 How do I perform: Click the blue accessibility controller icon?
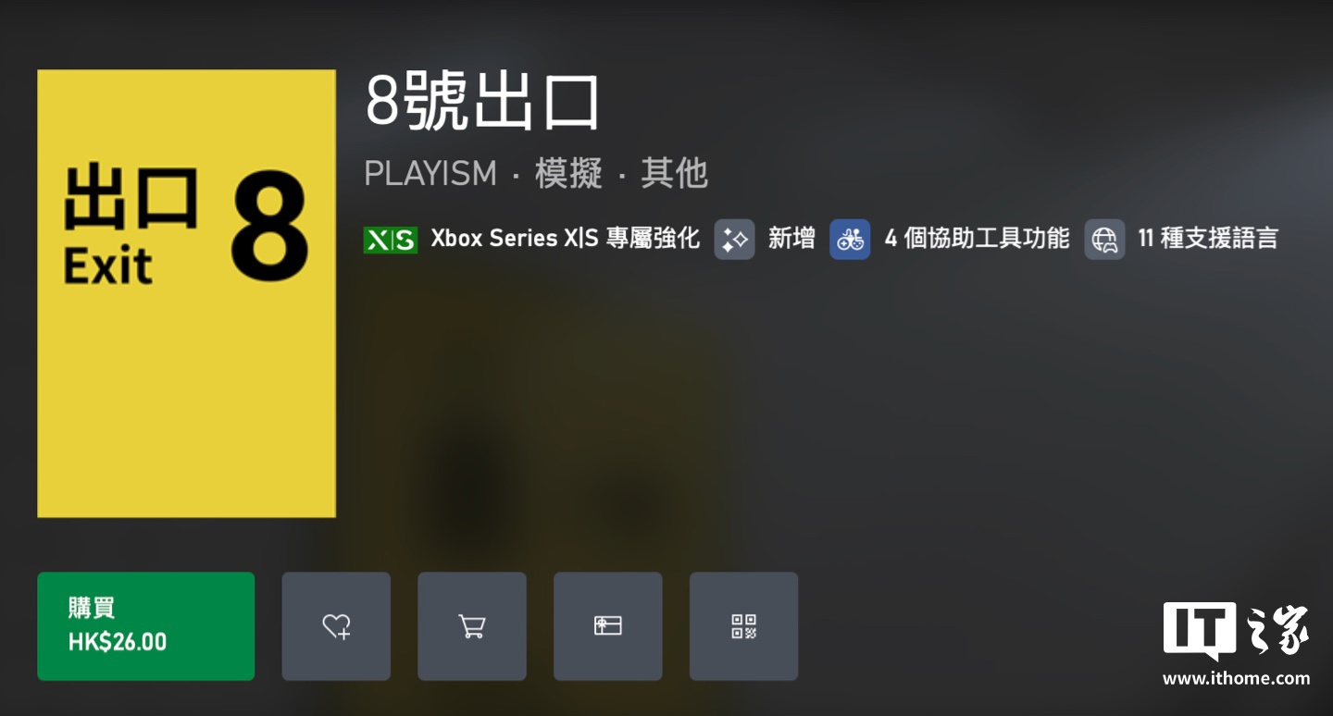pos(850,240)
